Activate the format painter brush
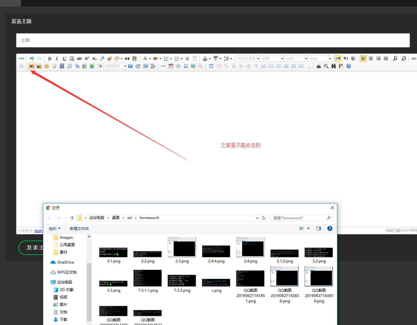Viewport: 417px width, 325px height. [x=109, y=59]
